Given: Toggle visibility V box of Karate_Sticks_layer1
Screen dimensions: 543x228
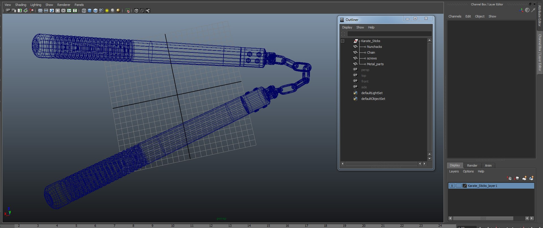Looking at the screenshot, I should point(452,186).
